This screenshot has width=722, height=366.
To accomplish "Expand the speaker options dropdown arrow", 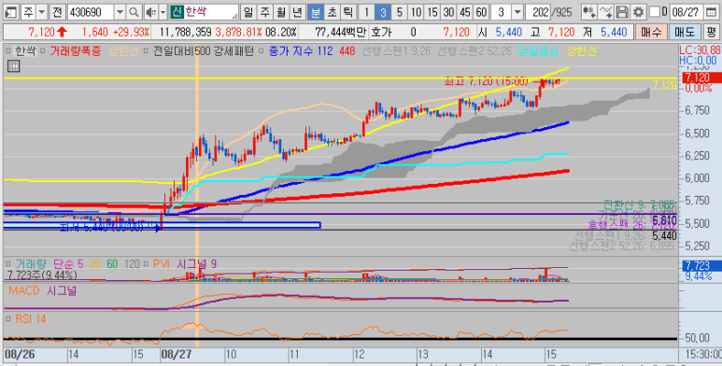I will click(x=163, y=12).
